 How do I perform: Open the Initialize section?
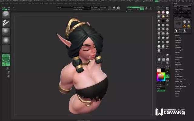178,91
